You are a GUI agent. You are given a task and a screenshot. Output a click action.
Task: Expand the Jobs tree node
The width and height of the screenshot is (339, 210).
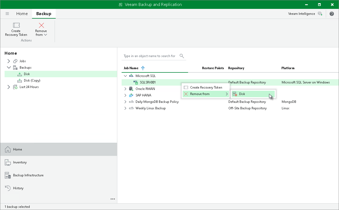[x=9, y=61]
